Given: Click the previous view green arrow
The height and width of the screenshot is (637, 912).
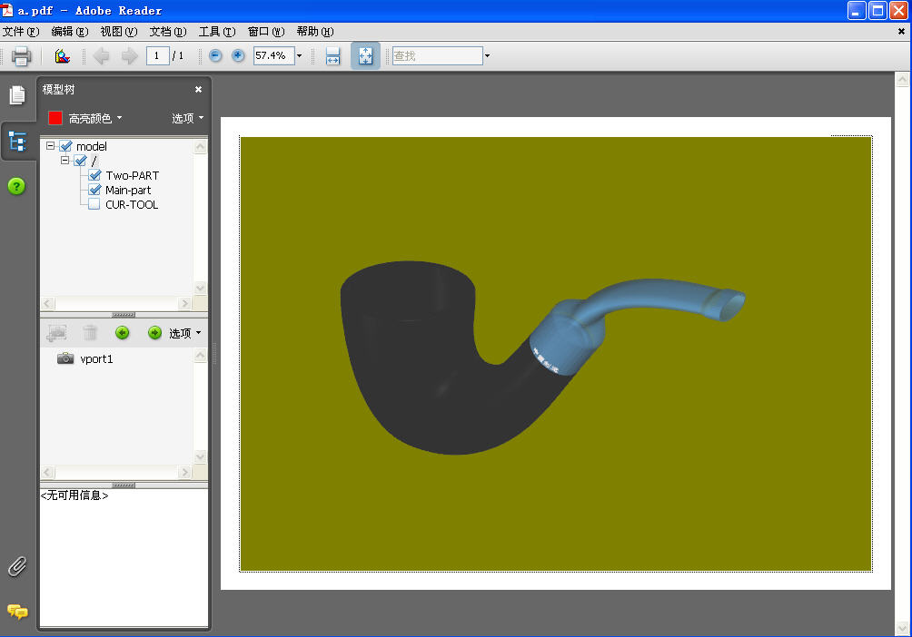Looking at the screenshot, I should click(122, 332).
